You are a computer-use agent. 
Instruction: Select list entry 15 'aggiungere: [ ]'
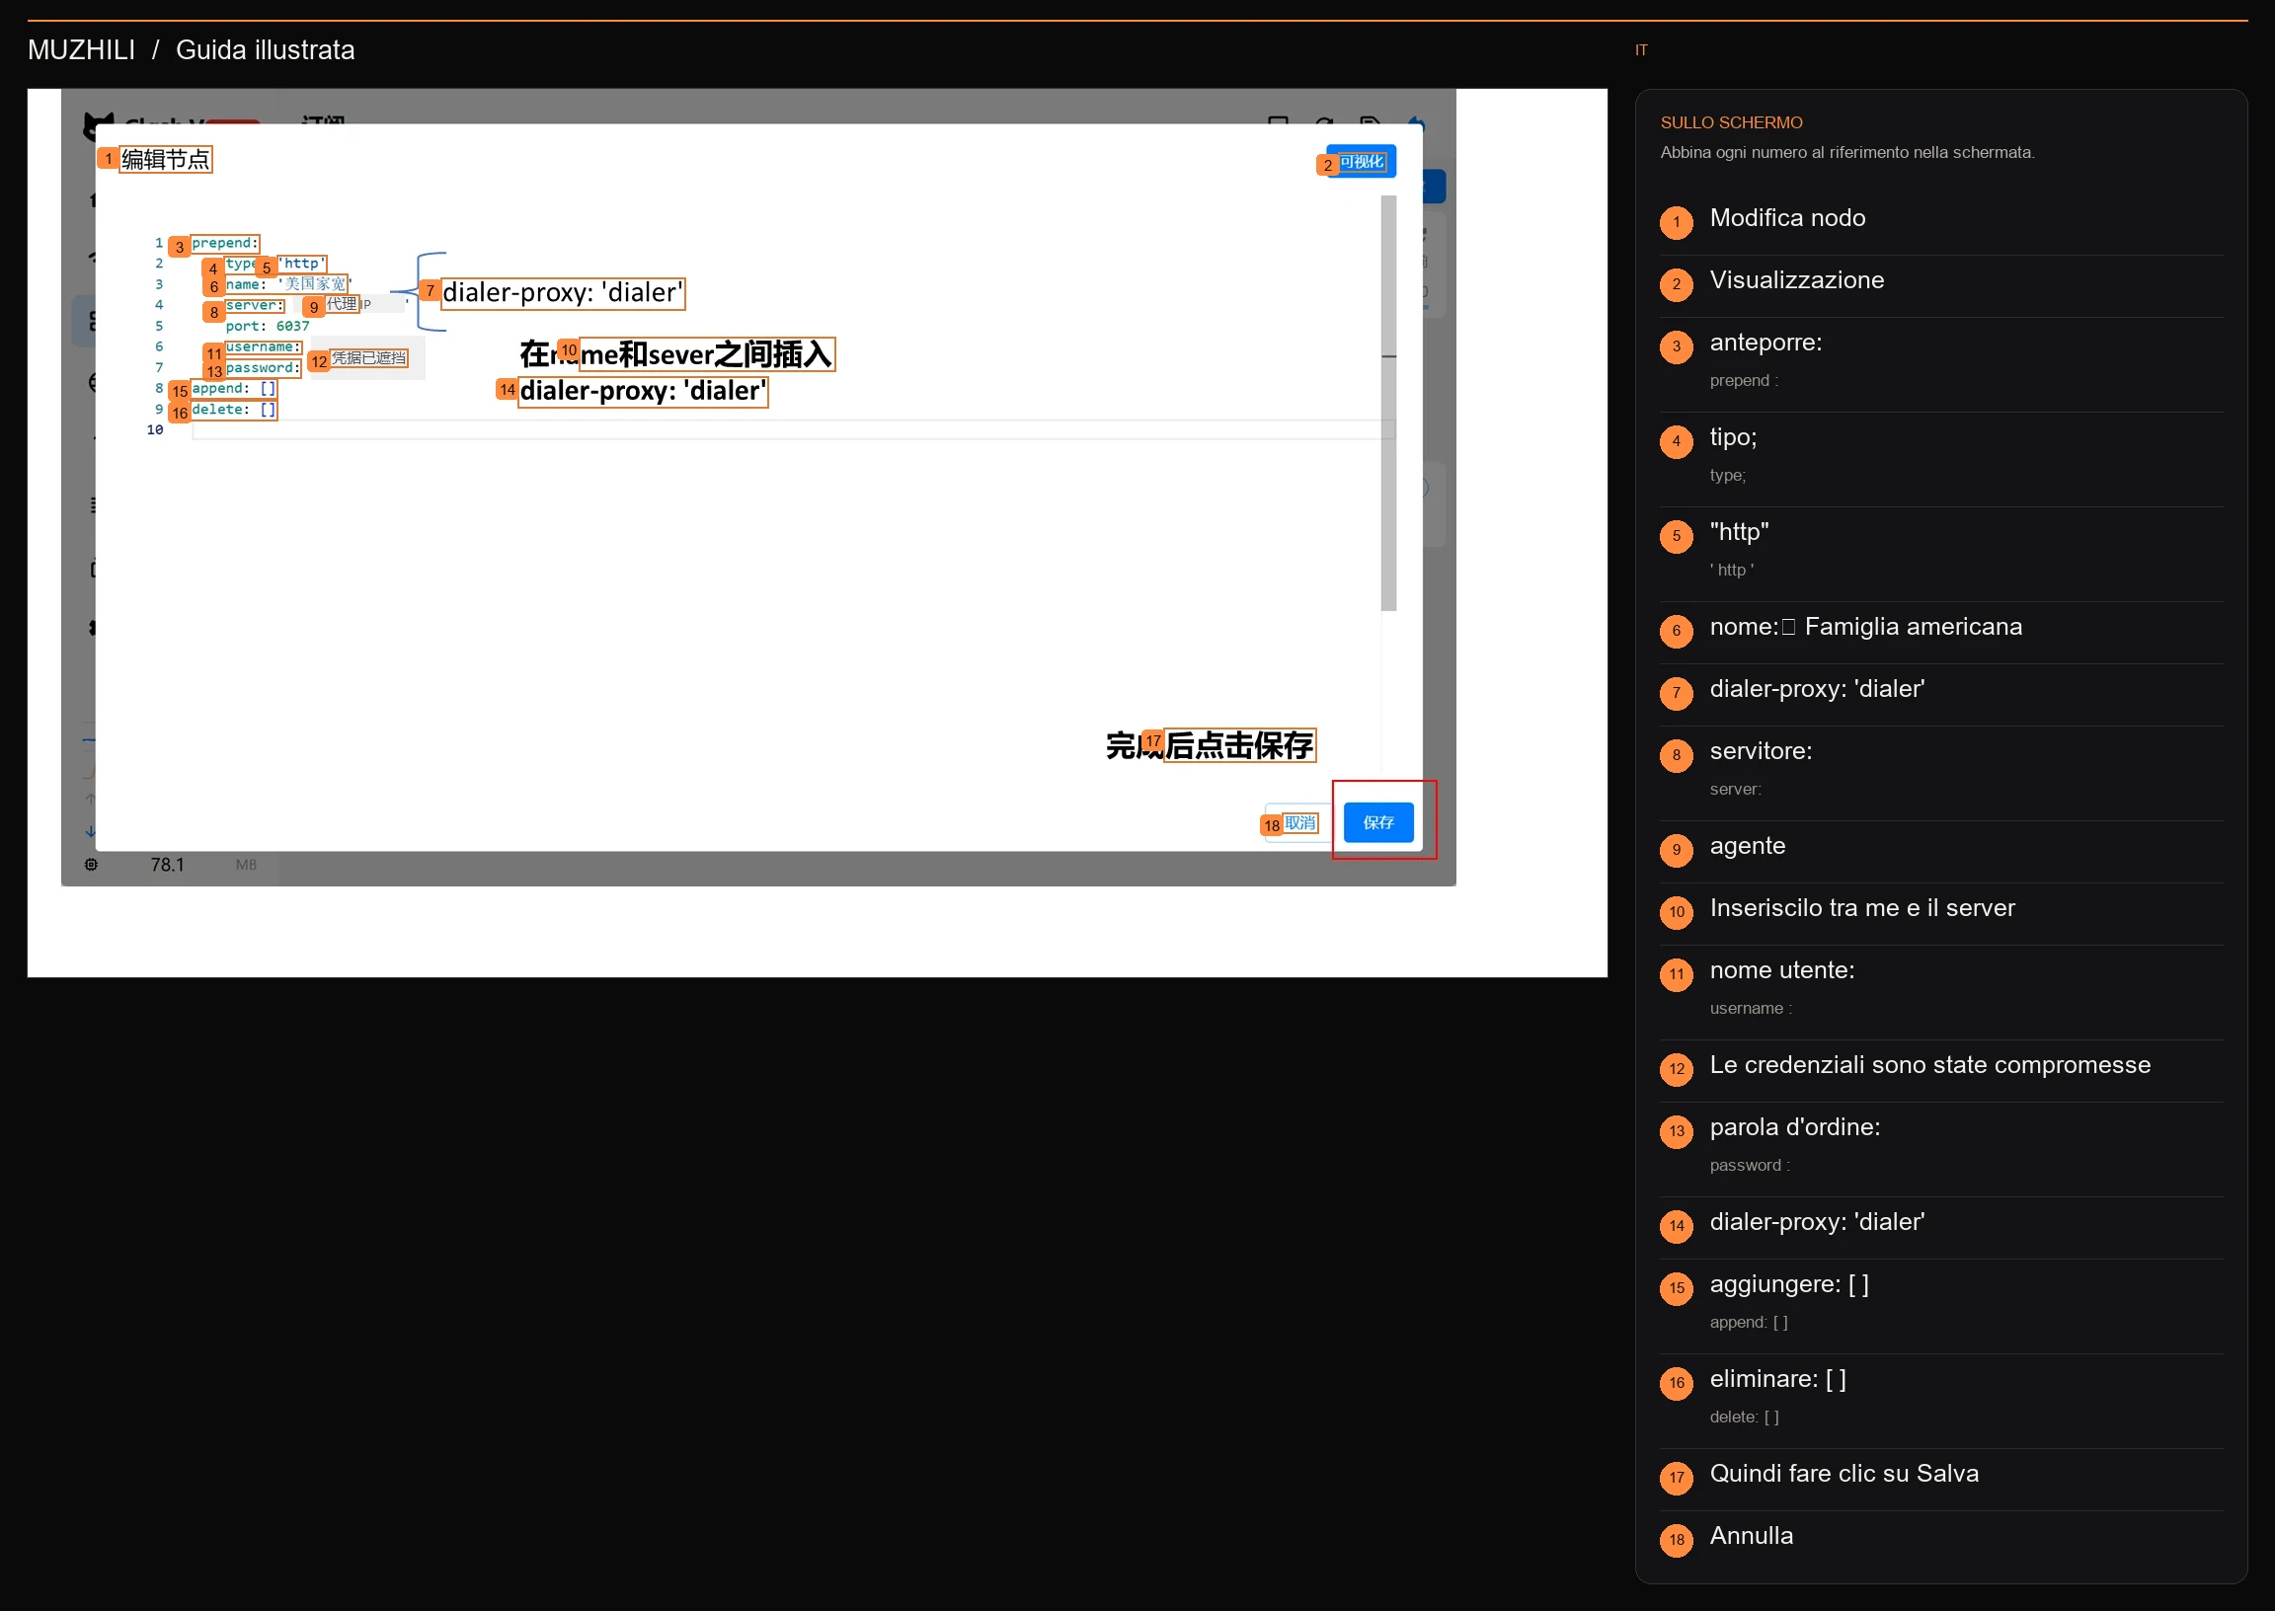1940,1306
